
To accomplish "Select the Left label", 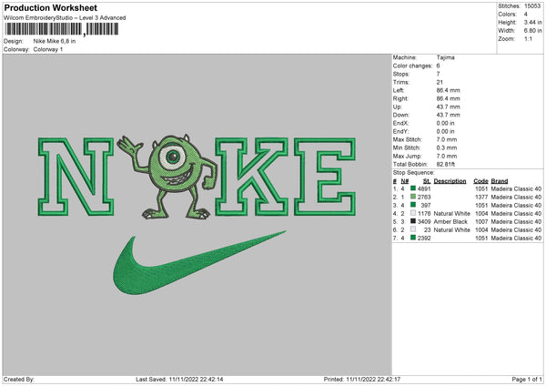I will pyautogui.click(x=399, y=90).
